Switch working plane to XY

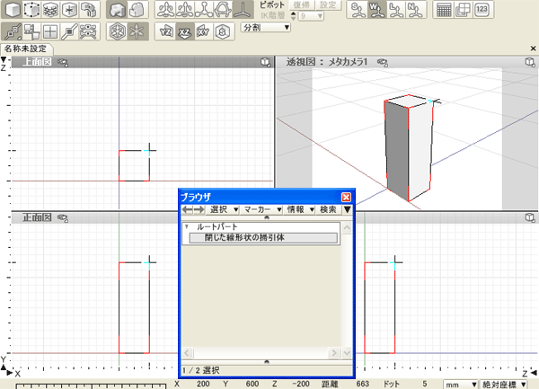(x=204, y=32)
